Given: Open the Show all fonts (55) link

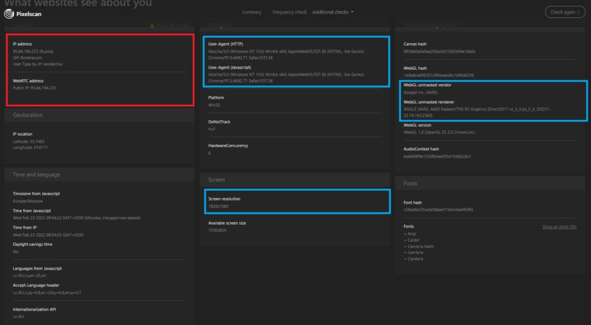Looking at the screenshot, I should (559, 227).
